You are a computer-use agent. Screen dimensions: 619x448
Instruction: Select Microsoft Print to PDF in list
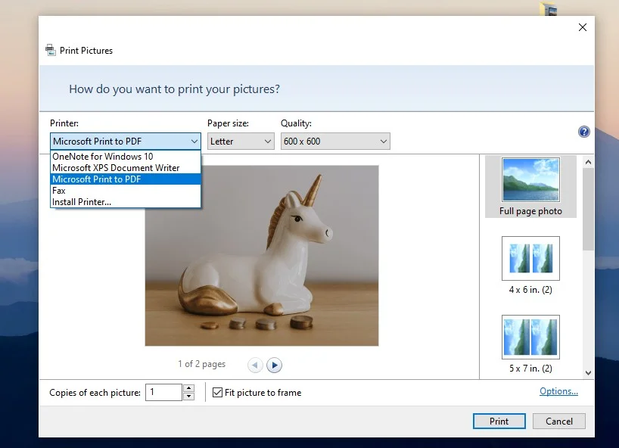(x=125, y=179)
